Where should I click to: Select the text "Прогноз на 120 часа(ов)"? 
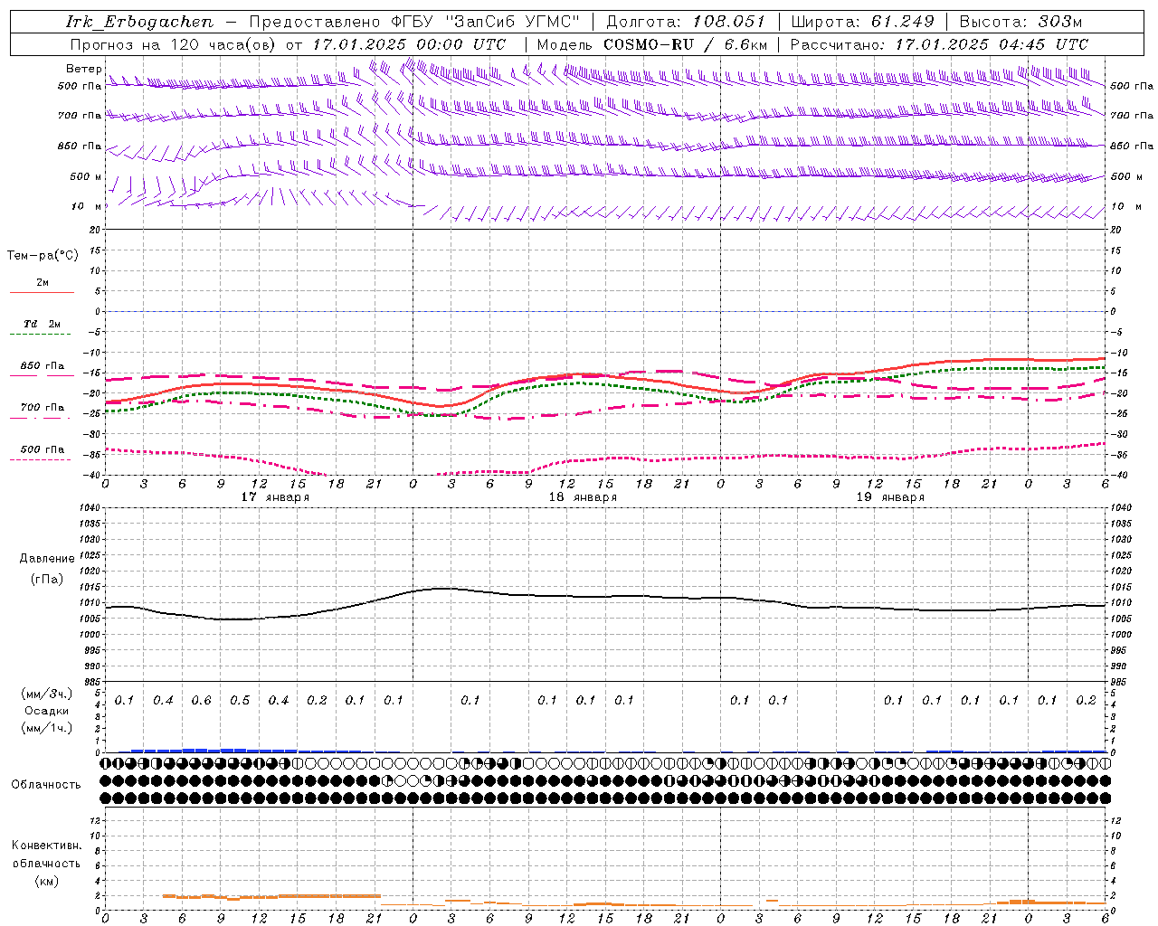coord(174,44)
